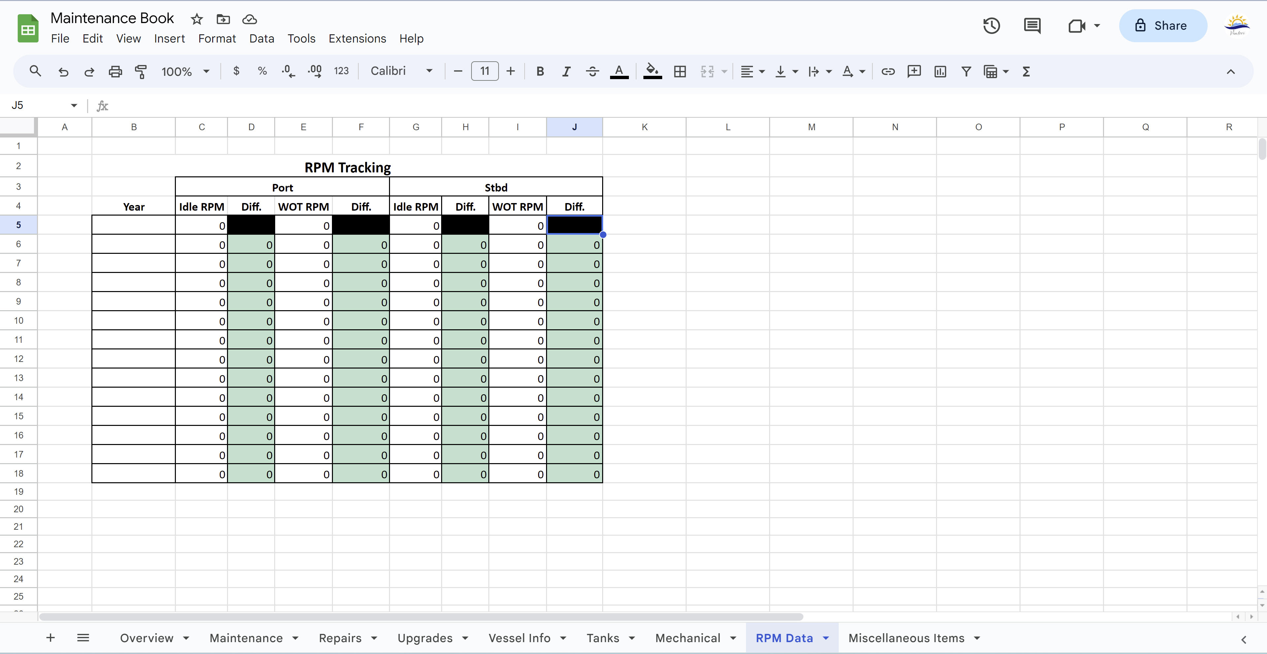
Task: Click the merge cells icon
Action: [x=707, y=71]
